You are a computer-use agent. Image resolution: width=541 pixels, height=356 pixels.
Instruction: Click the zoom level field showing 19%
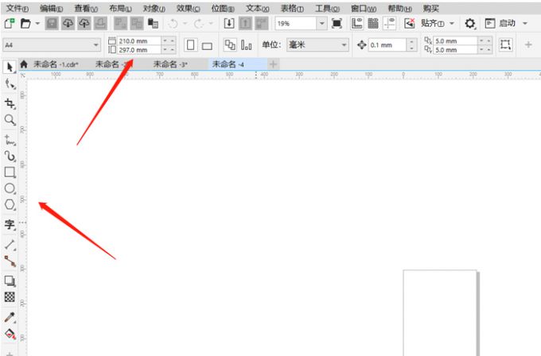pos(296,23)
